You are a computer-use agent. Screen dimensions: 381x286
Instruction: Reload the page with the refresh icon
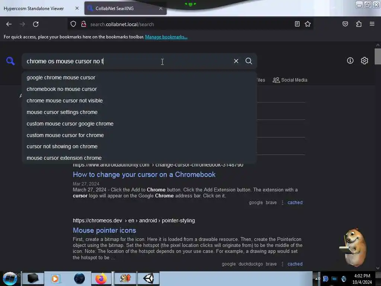click(x=36, y=24)
